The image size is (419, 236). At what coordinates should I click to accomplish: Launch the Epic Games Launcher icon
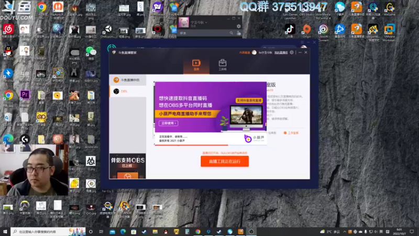tap(290, 10)
